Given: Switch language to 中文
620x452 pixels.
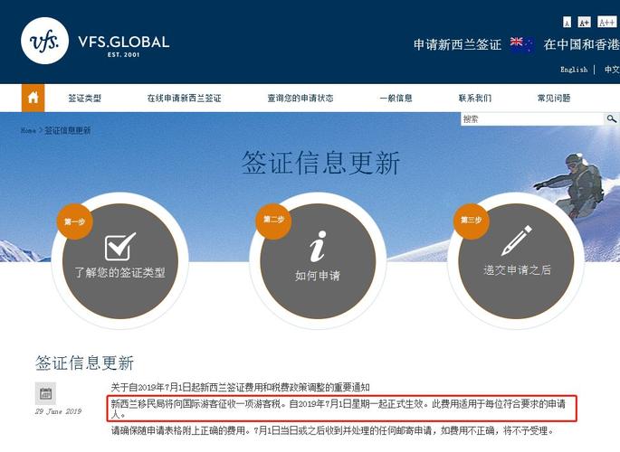Looking at the screenshot, I should (x=612, y=70).
